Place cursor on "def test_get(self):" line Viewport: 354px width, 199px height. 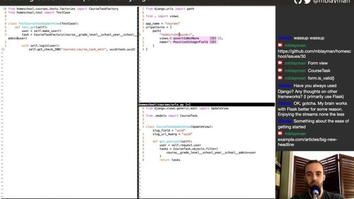point(31,27)
